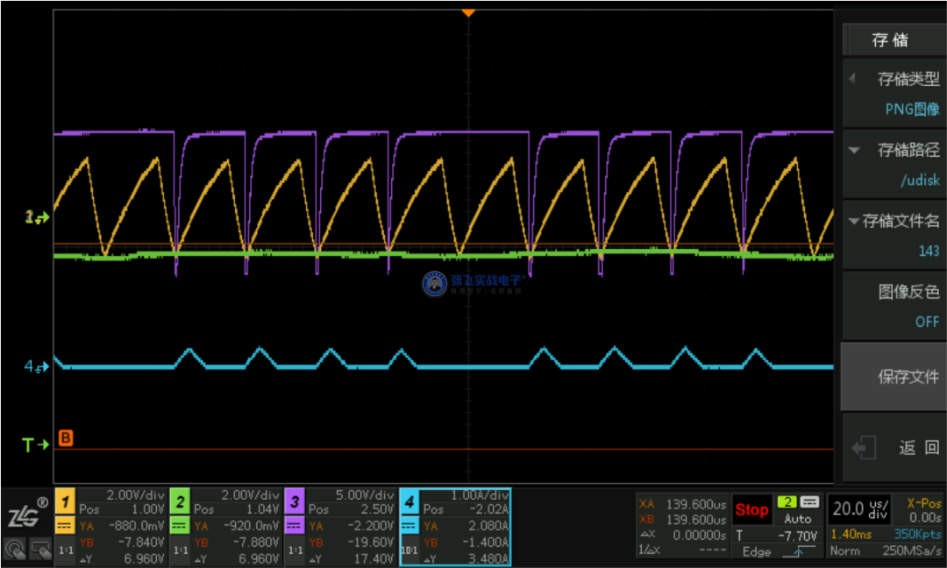
Task: Click channel 3 YB -19.60V readout
Action: (x=352, y=542)
